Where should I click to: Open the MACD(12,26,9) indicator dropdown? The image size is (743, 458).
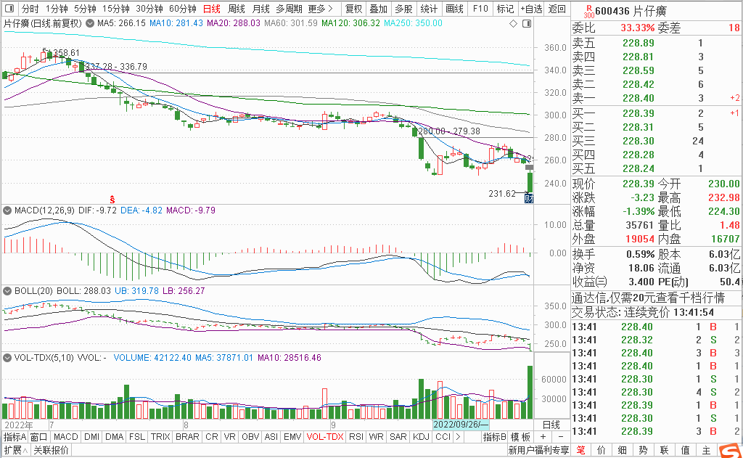(7, 210)
